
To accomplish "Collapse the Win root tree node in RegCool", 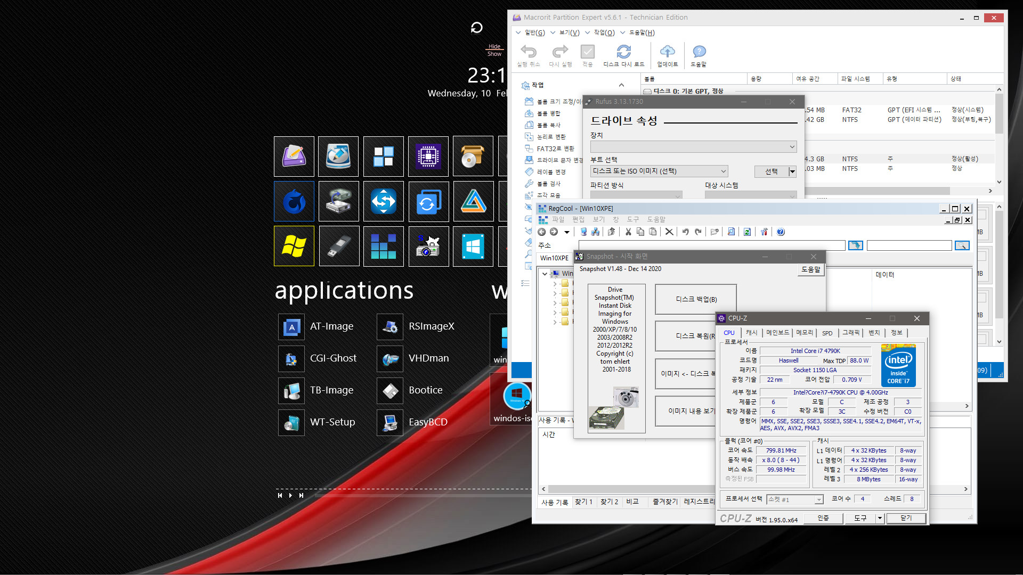I will [x=545, y=274].
